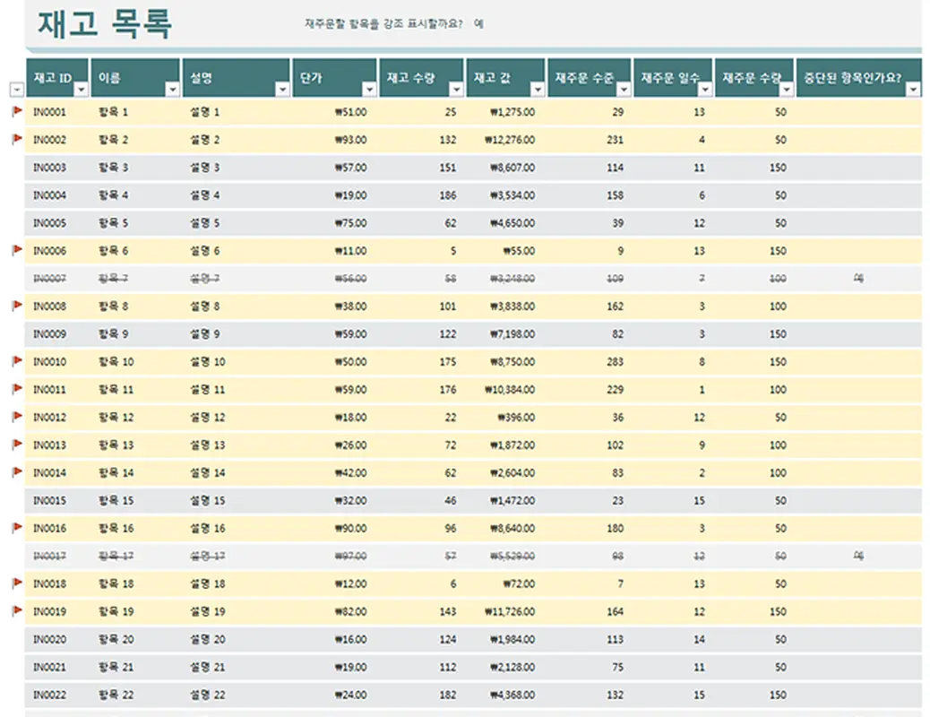Click the 중단된 항목인가요? column header
The width and height of the screenshot is (930, 717).
pos(858,78)
